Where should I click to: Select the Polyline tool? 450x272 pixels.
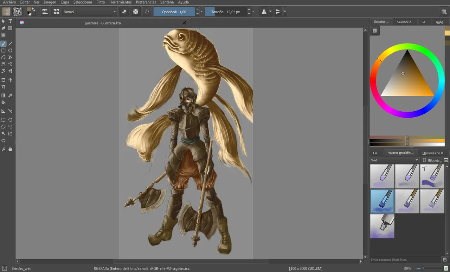coord(10,57)
